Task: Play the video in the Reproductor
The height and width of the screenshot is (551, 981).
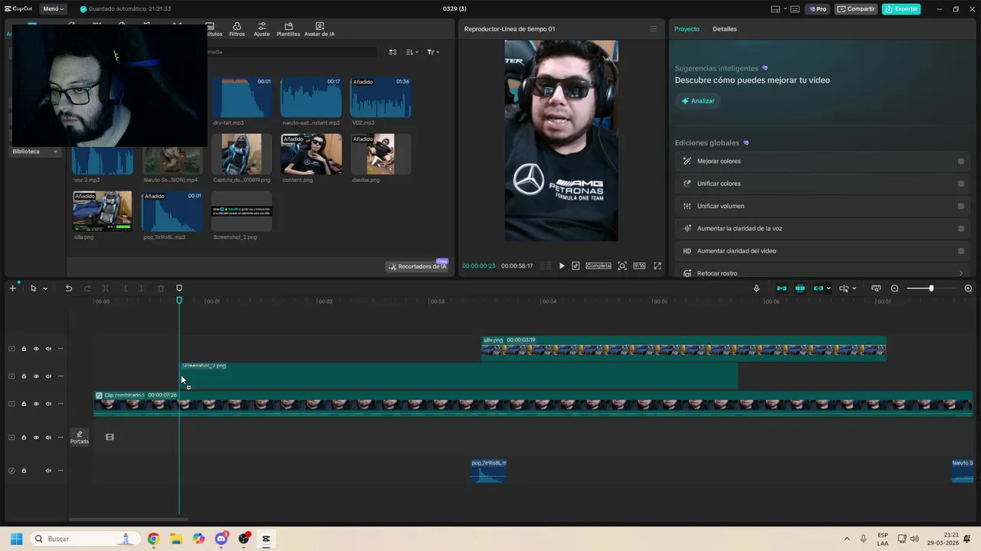Action: [562, 266]
